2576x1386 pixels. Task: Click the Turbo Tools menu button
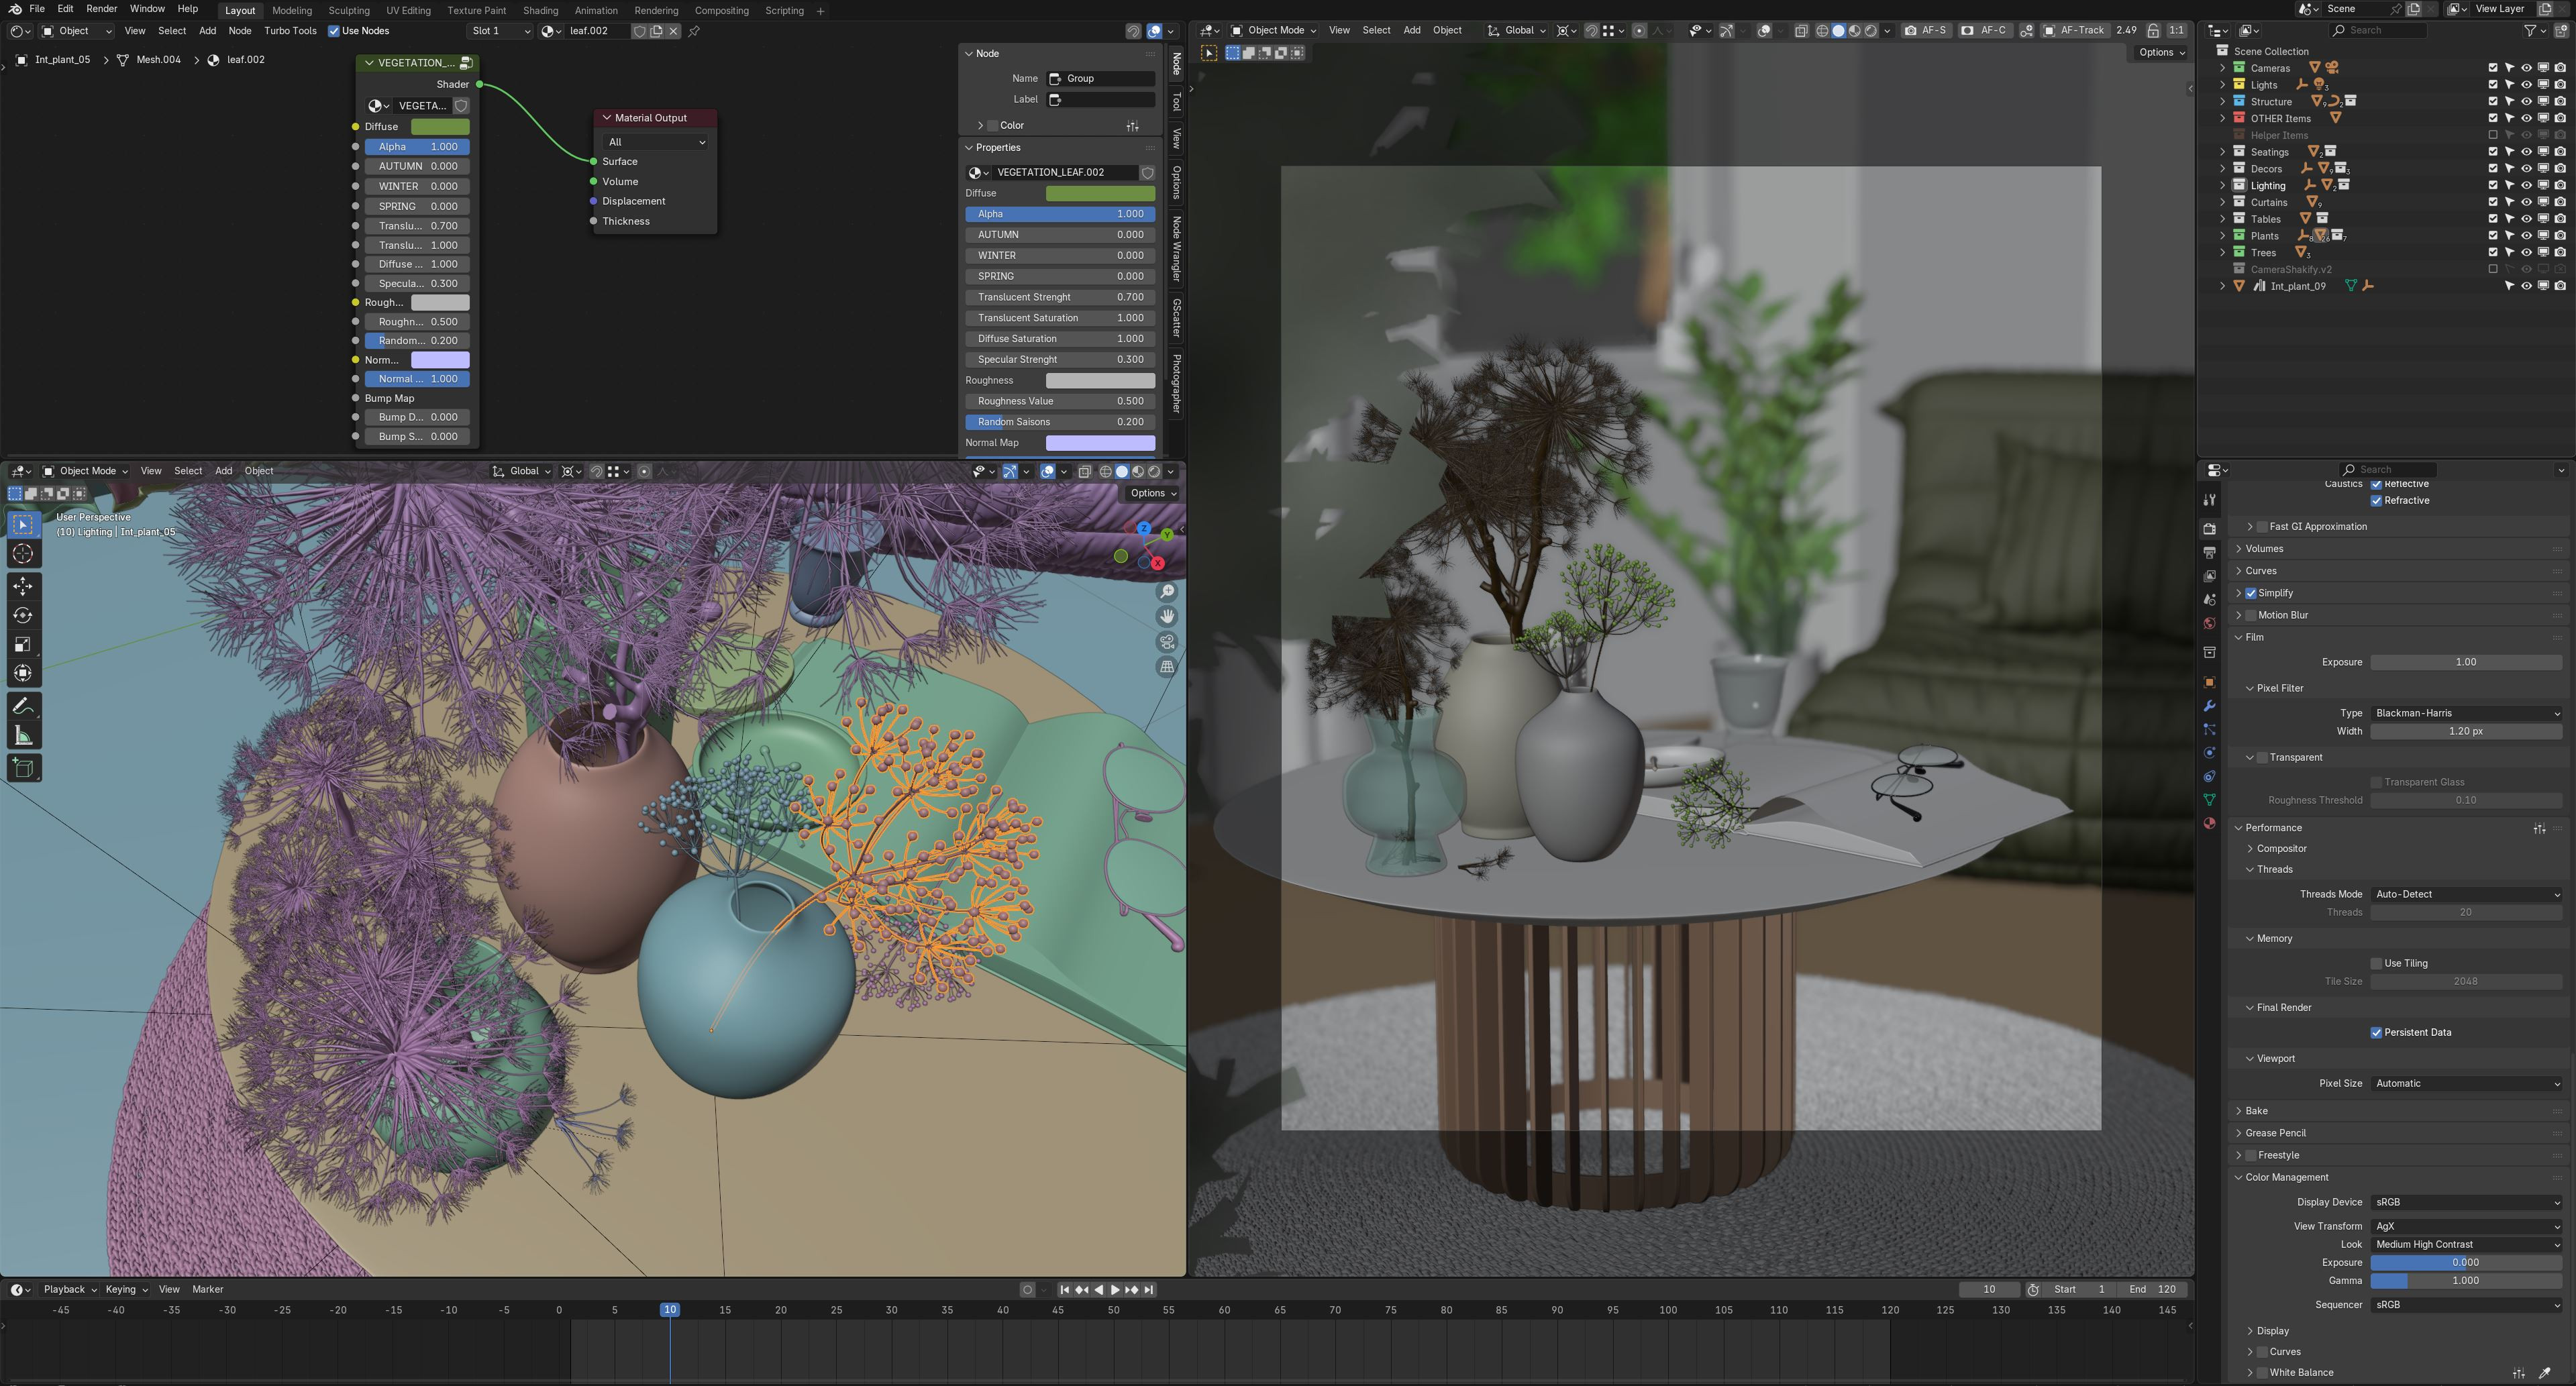pyautogui.click(x=290, y=31)
